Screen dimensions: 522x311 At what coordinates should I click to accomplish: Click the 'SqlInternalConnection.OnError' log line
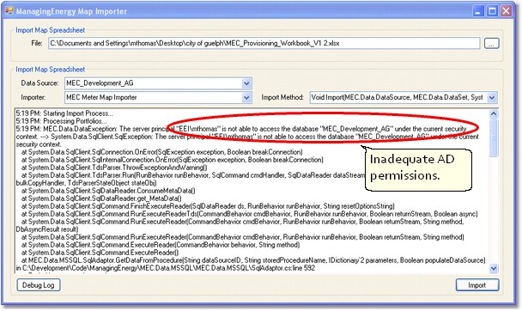173,160
